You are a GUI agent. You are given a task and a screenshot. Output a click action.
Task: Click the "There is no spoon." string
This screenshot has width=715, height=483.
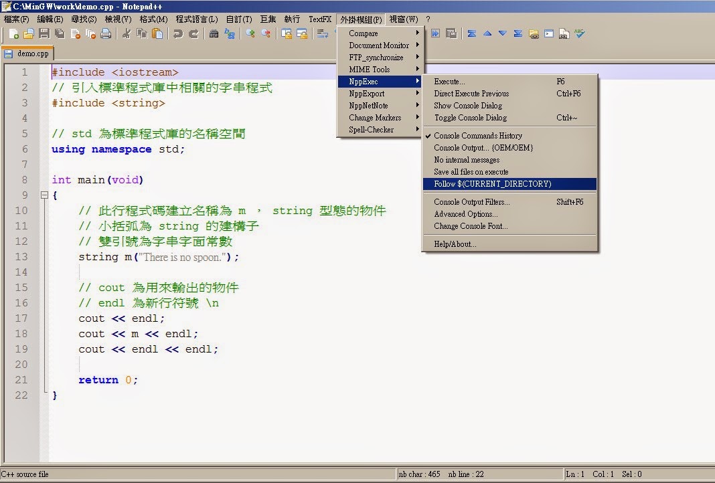click(182, 257)
